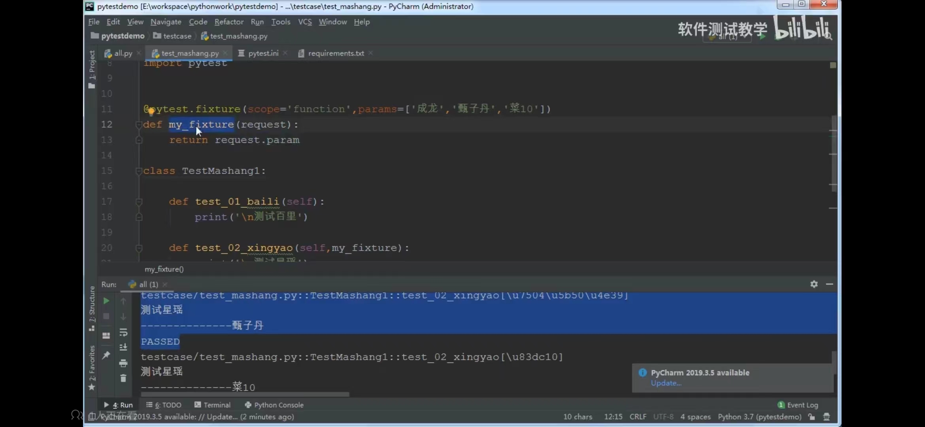The image size is (925, 427).
Task: Toggle soft-wrap in Run console
Action: pos(123,332)
